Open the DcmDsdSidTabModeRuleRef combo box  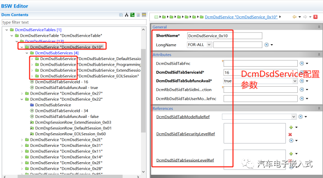click(x=294, y=117)
